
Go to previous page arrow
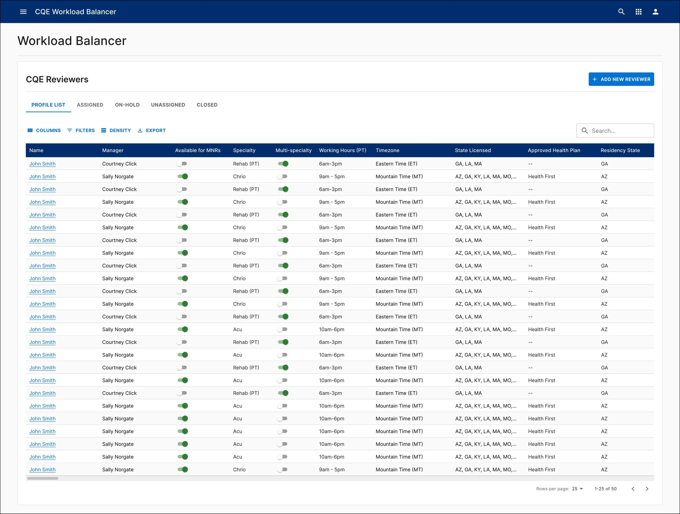tap(633, 489)
